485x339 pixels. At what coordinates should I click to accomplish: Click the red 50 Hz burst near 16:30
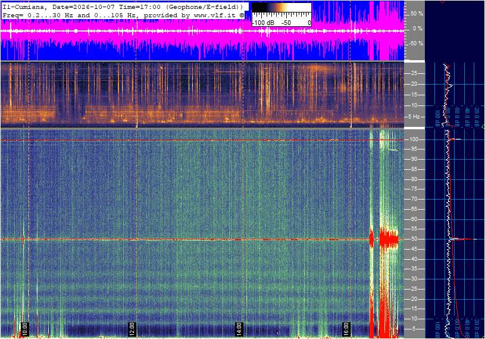pyautogui.click(x=389, y=240)
